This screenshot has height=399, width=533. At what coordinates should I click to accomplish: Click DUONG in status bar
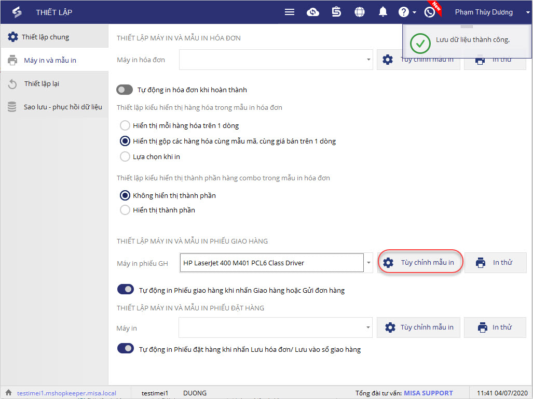click(195, 393)
